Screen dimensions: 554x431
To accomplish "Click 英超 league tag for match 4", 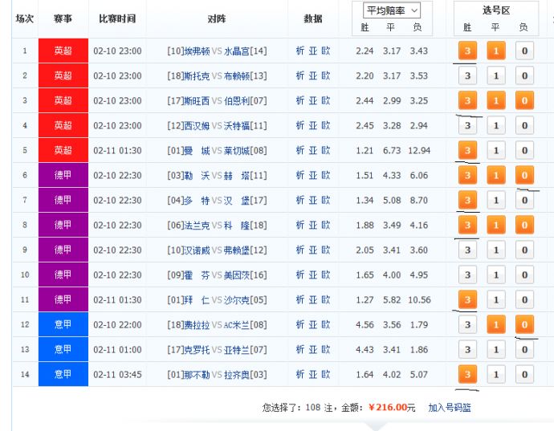I will [63, 125].
